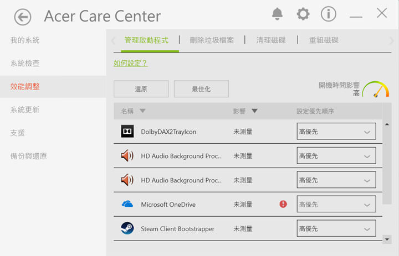Click the red warning icon for OneDrive
The height and width of the screenshot is (256, 399).
pyautogui.click(x=283, y=205)
